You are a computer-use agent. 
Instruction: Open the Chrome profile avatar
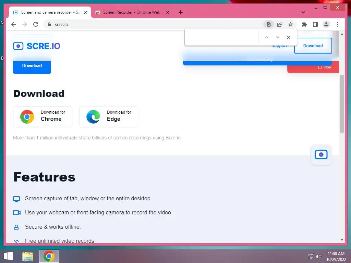pyautogui.click(x=326, y=24)
